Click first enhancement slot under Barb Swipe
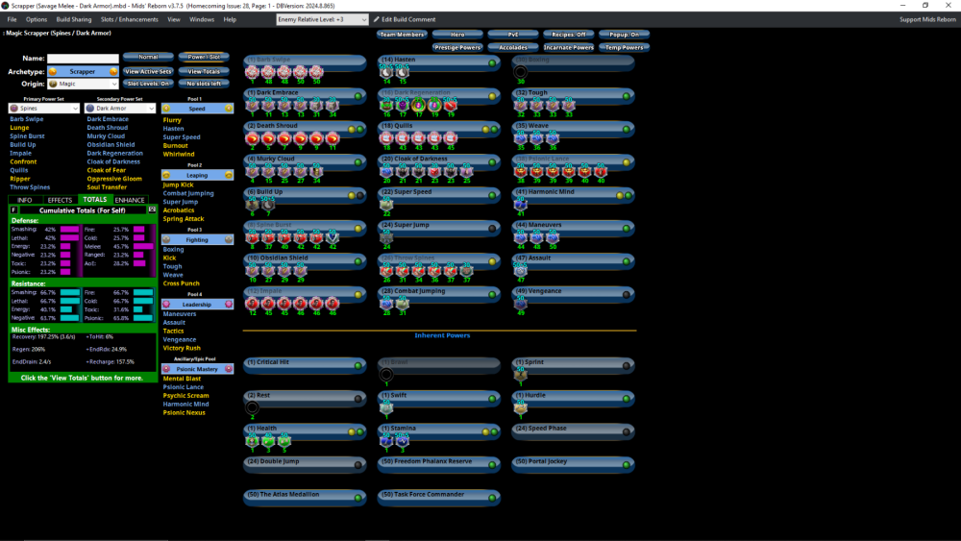Screen dimensions: 961x541 253,73
